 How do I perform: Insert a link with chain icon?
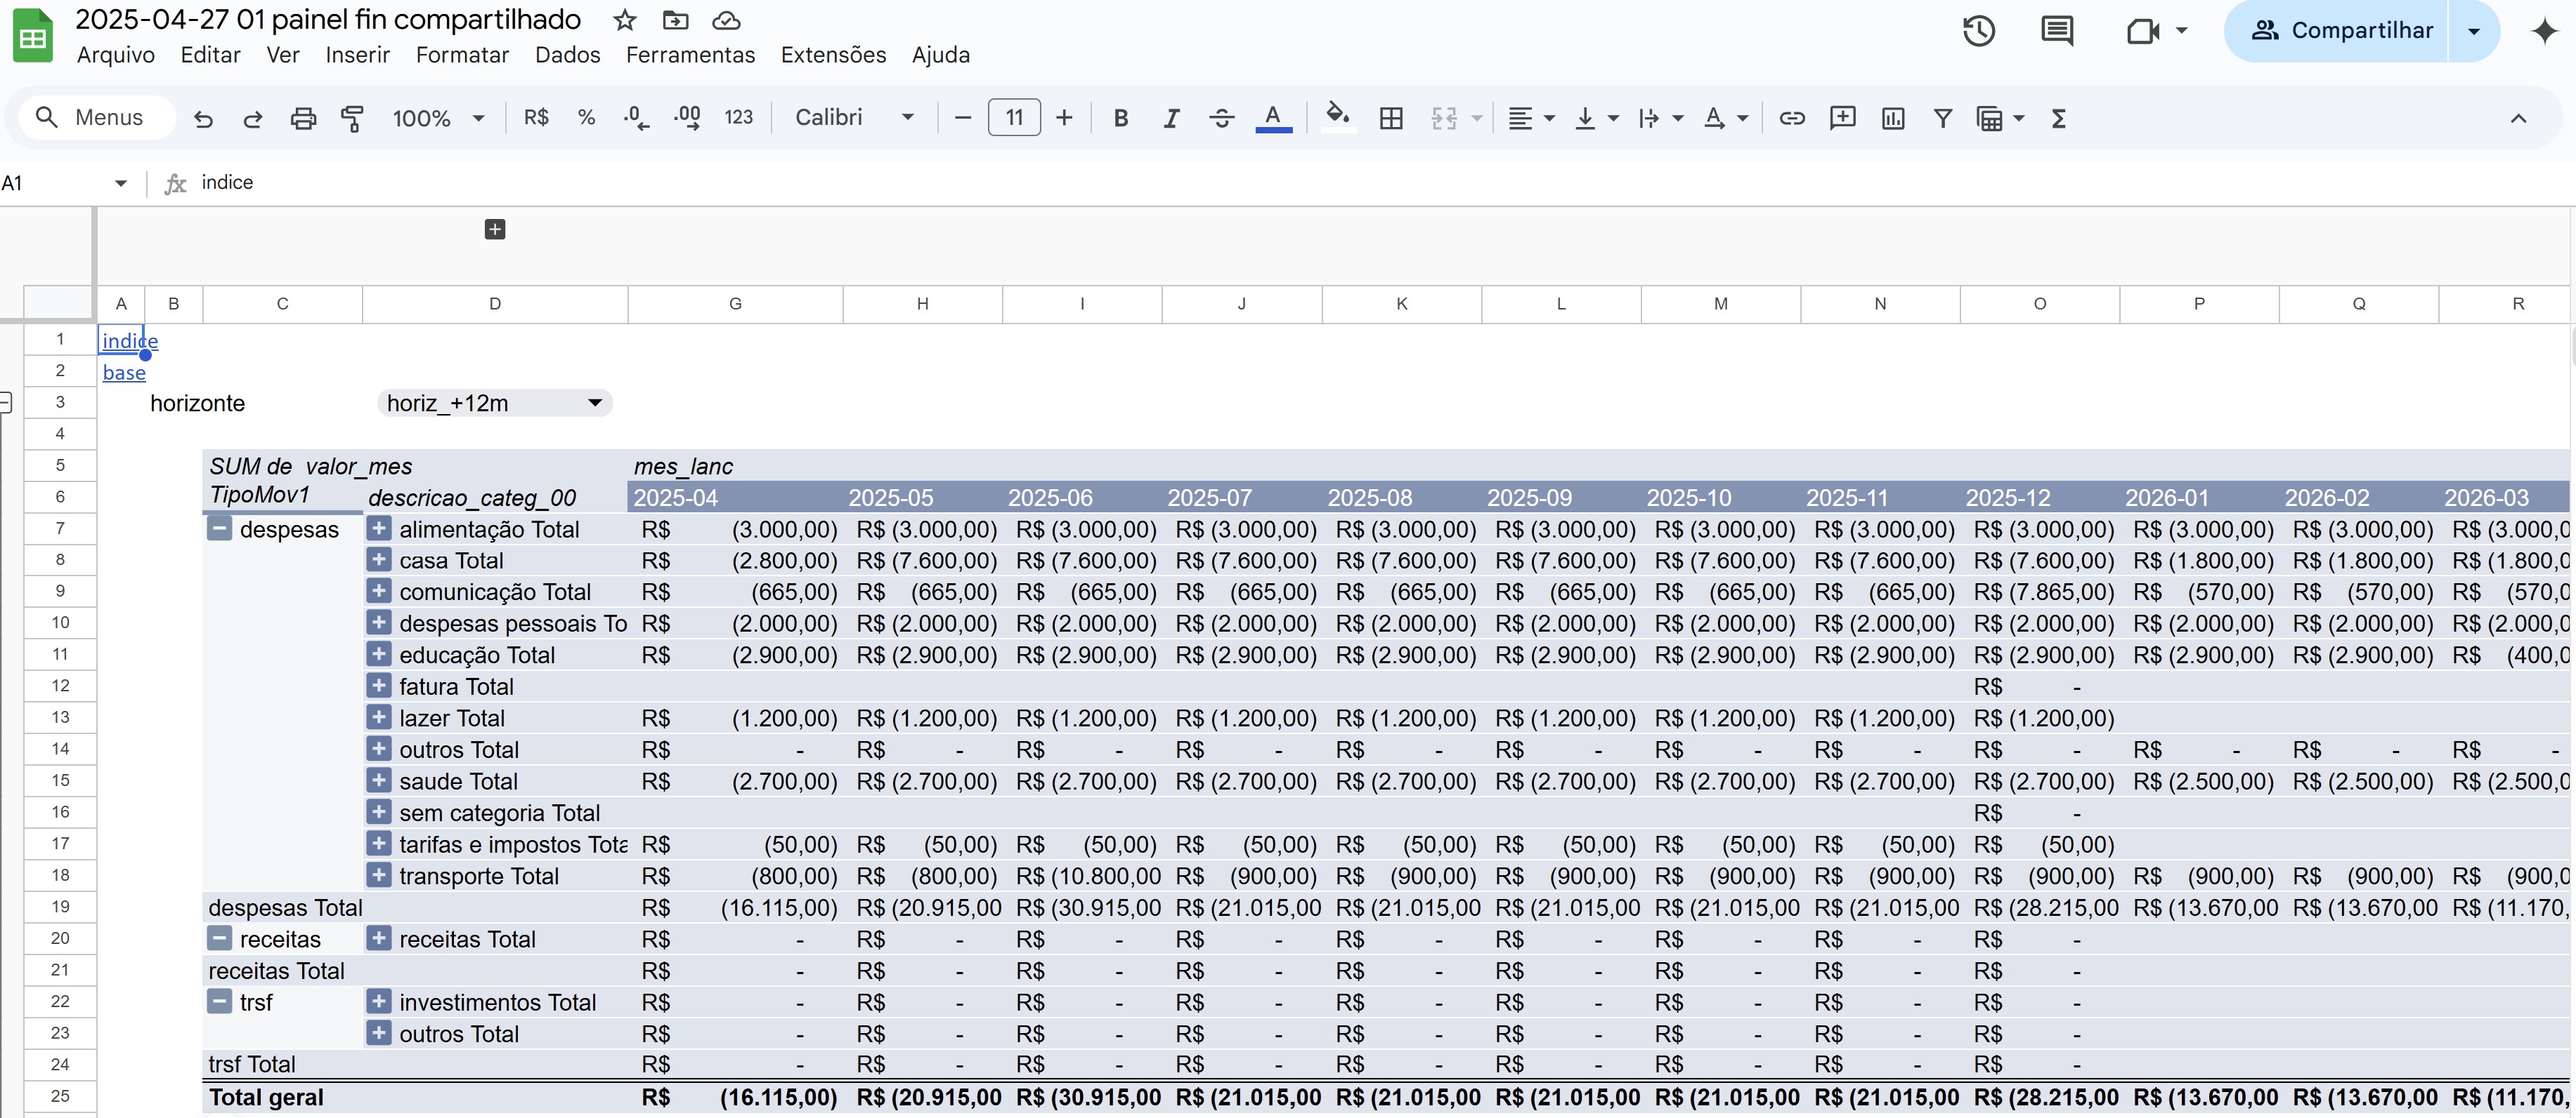coord(1792,118)
